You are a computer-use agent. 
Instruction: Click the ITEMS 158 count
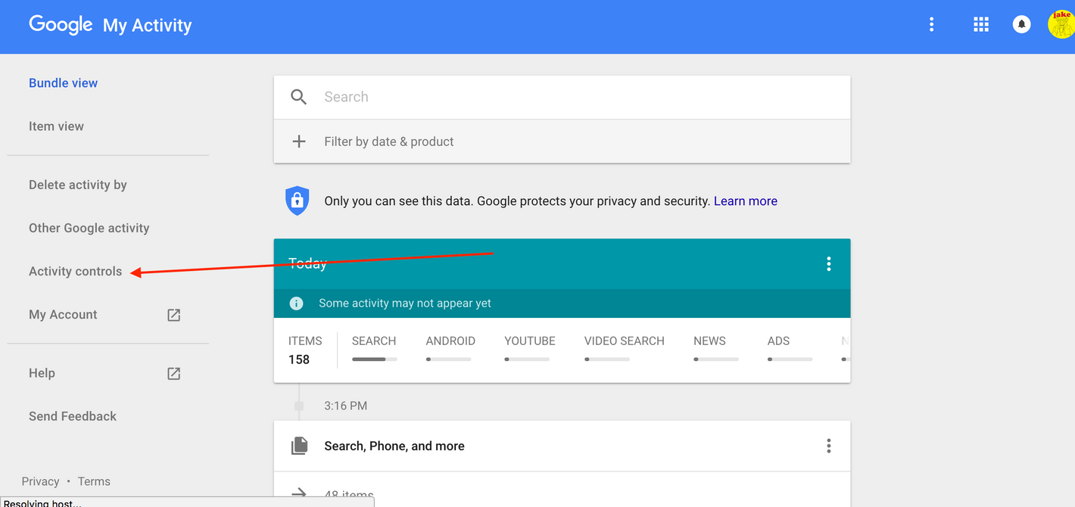tap(305, 350)
